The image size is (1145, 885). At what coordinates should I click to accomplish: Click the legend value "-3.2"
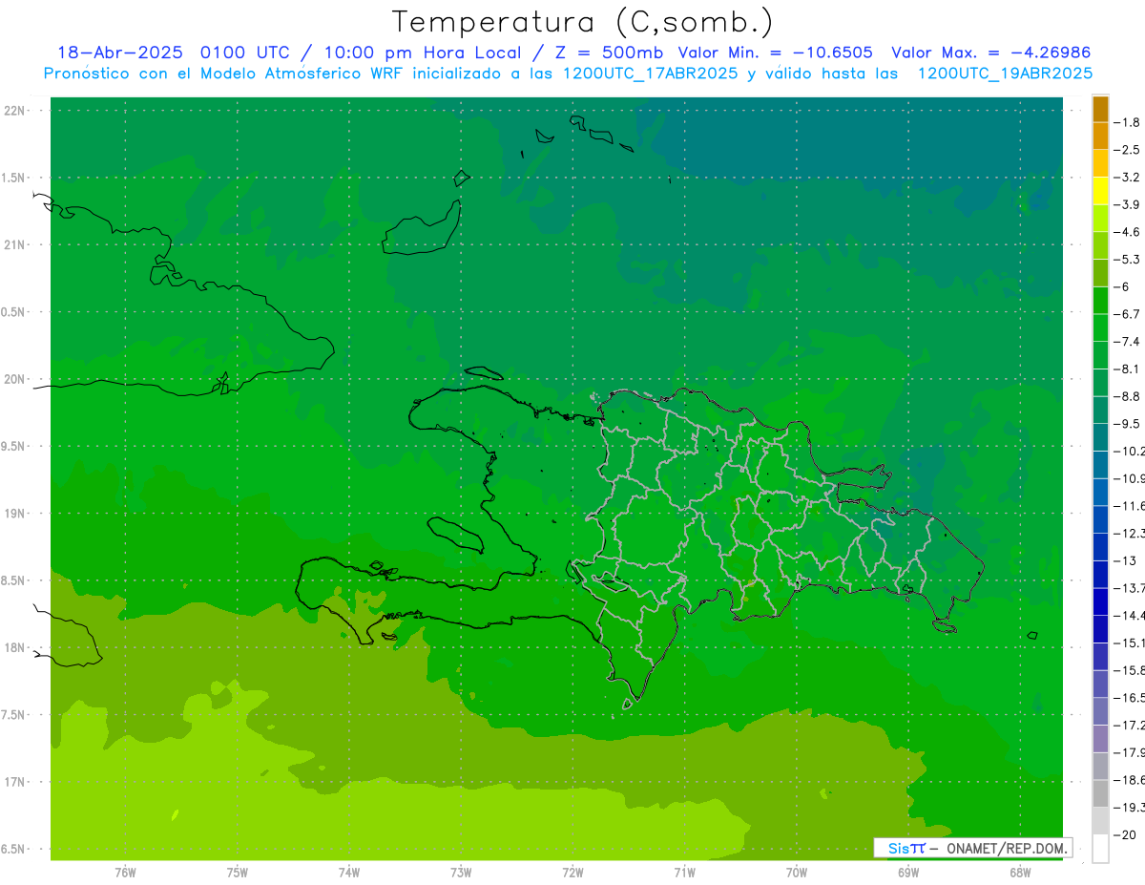1126,178
